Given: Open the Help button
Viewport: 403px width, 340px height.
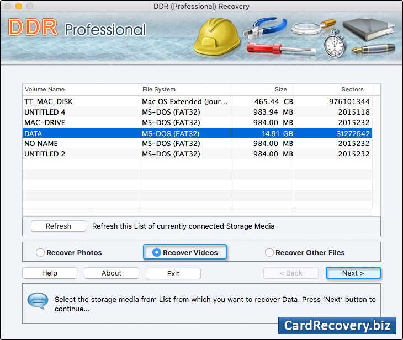Looking at the screenshot, I should tap(50, 273).
